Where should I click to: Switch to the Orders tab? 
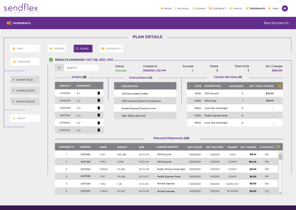57,48
